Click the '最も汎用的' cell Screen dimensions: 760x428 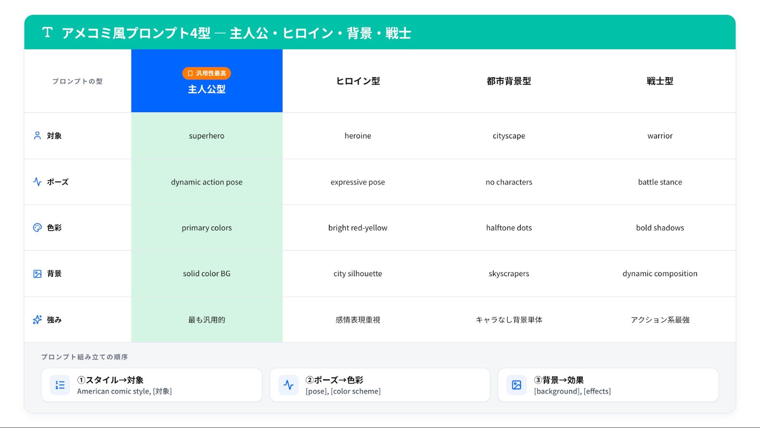tap(207, 320)
